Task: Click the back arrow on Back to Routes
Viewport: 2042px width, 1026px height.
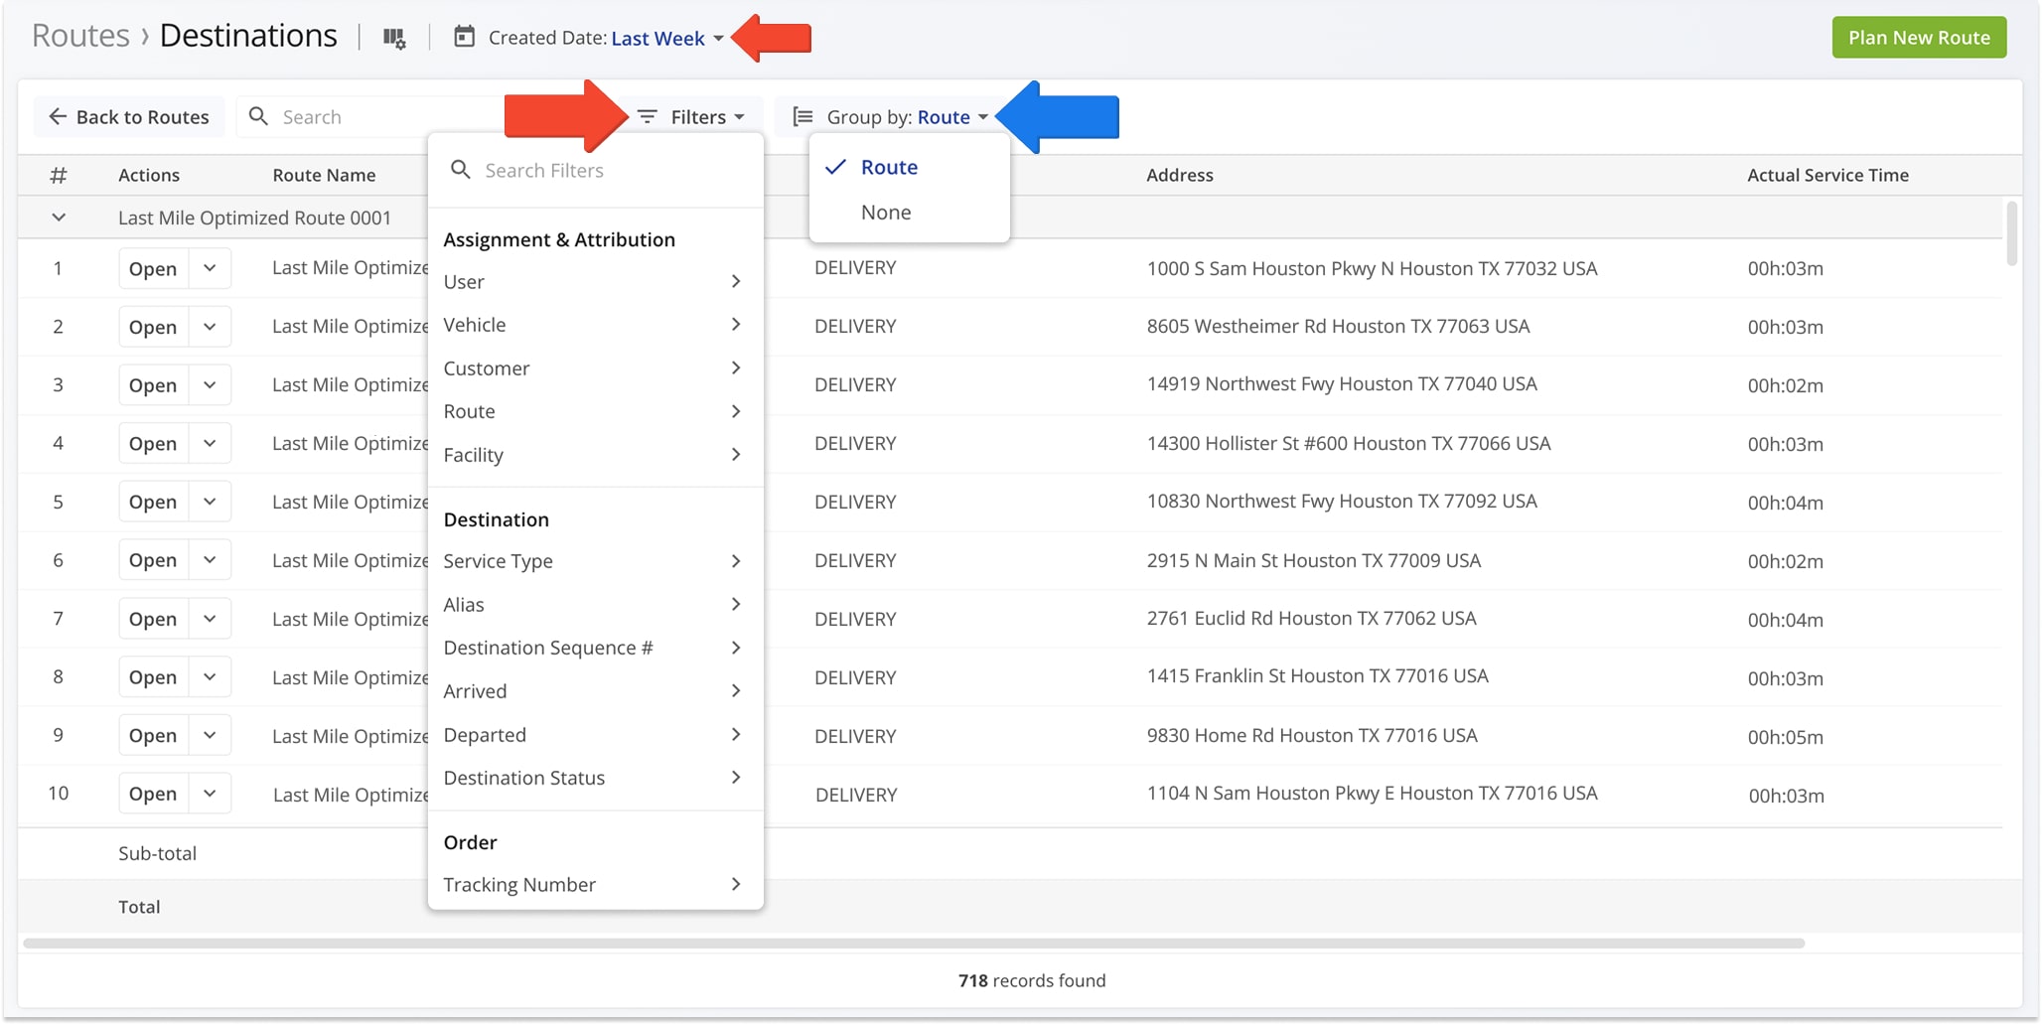Action: click(57, 116)
